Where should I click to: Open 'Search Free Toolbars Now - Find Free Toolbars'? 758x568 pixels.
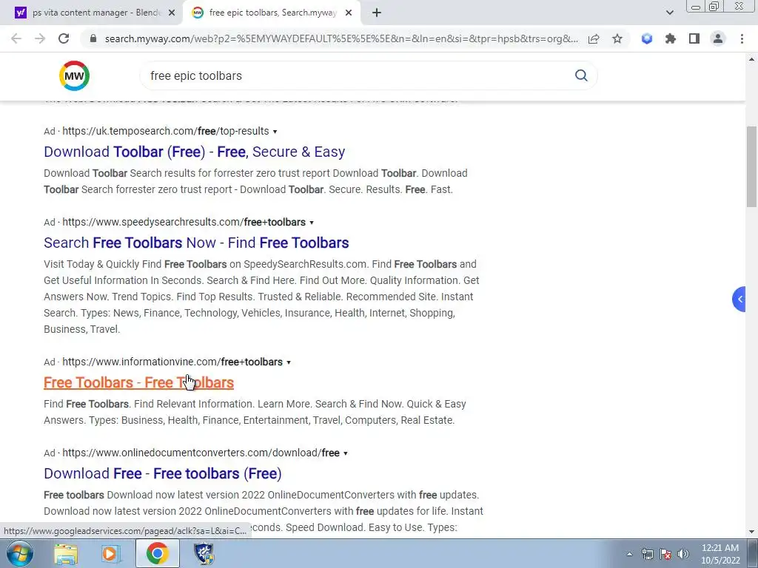tap(196, 243)
